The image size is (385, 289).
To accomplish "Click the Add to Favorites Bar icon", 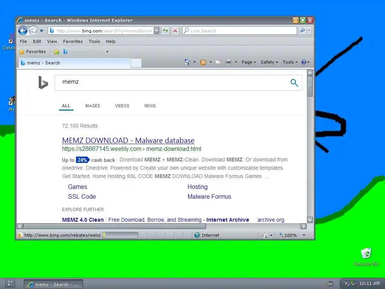I will pos(56,52).
